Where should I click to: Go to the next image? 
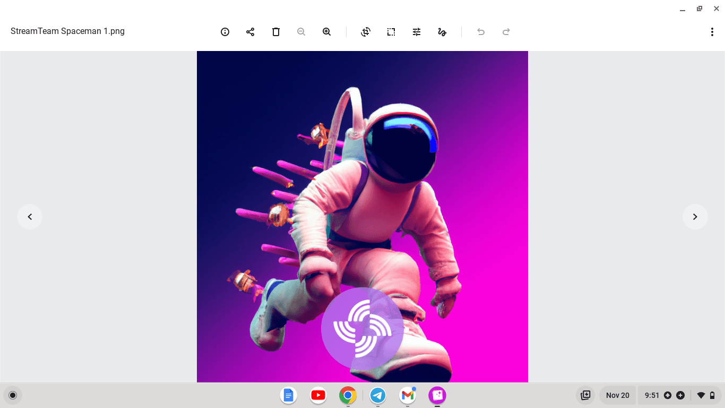coord(695,217)
